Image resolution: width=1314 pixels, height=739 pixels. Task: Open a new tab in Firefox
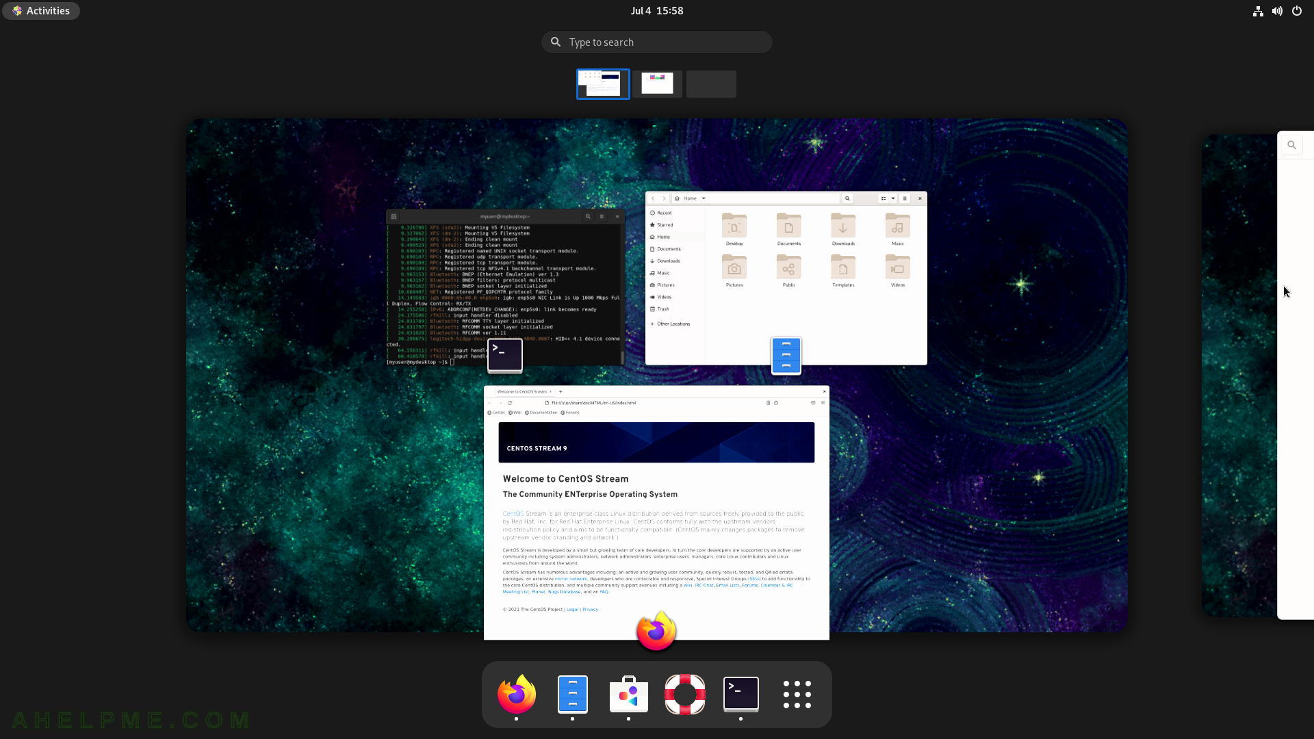click(561, 391)
